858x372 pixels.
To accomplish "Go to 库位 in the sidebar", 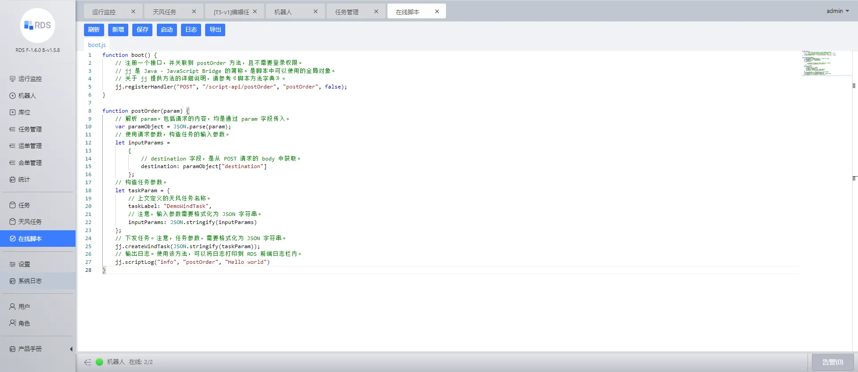I will tap(24, 112).
